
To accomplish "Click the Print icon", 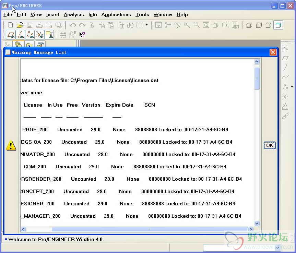I will point(39,25).
